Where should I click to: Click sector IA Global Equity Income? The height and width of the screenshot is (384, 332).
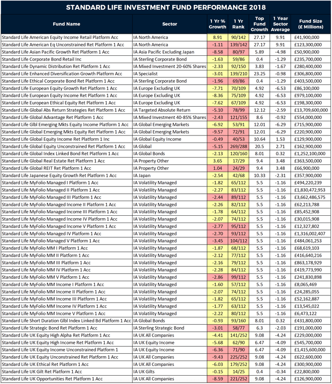coord(157,139)
